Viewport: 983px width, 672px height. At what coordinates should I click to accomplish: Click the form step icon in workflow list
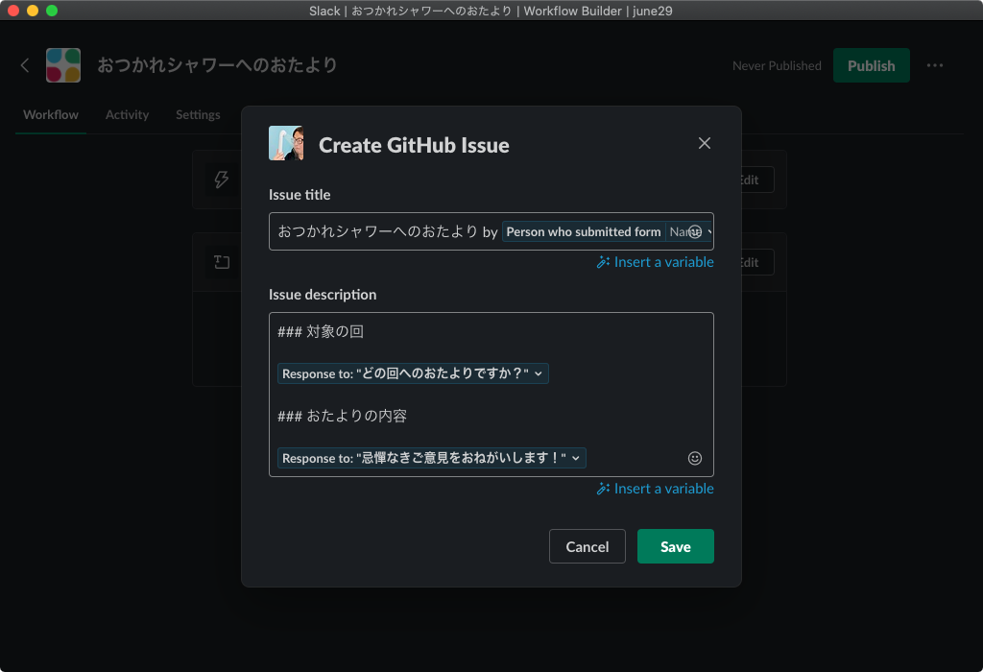coord(222,262)
